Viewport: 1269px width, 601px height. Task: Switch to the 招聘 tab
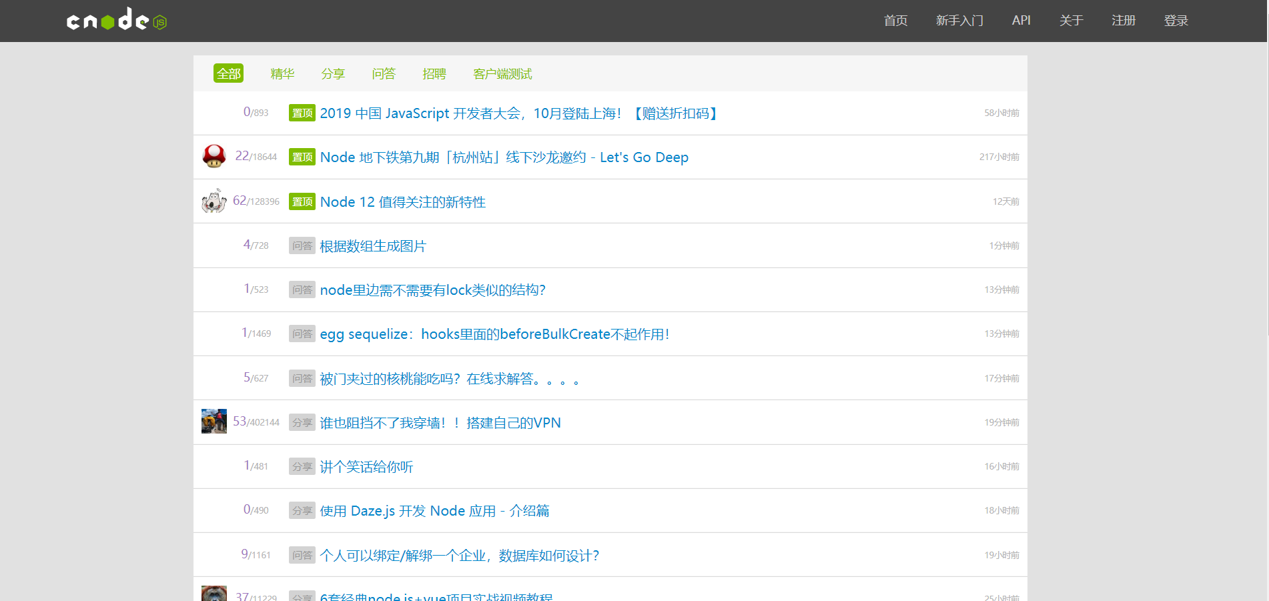434,73
